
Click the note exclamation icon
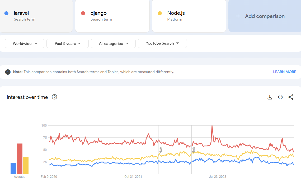[x=7, y=71]
